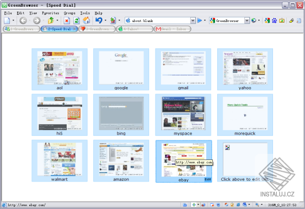The width and height of the screenshot is (305, 209).
Task: Expand the Up folder dropdown arrow
Action: [57, 20]
